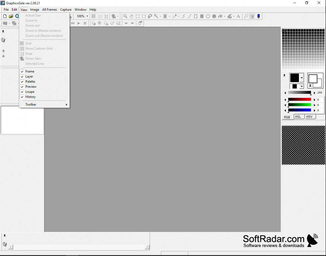The height and width of the screenshot is (256, 326).
Task: Open the All Frames menu
Action: point(49,10)
